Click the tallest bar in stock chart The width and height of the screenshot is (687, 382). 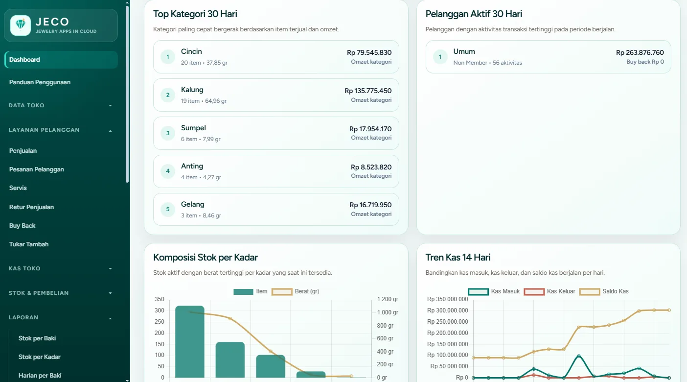tap(190, 342)
